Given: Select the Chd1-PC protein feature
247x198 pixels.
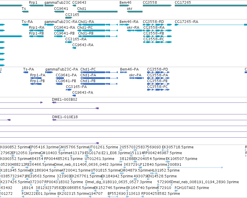Looking at the screenshot, I should click(x=99, y=72).
